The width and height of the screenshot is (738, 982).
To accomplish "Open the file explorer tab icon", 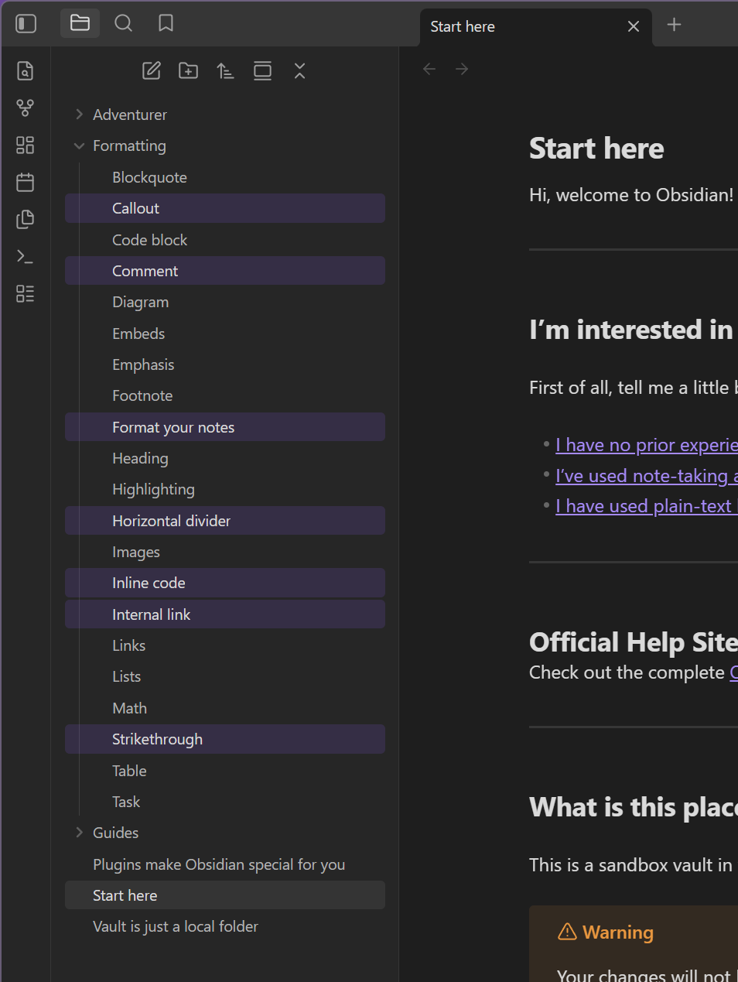I will [80, 23].
